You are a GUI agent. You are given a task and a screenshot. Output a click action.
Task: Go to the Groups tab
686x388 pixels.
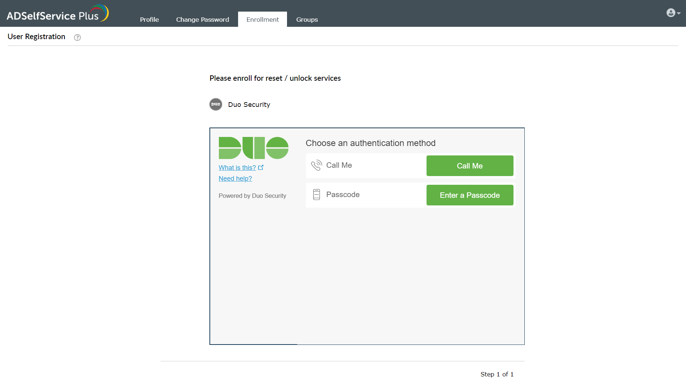pos(307,20)
